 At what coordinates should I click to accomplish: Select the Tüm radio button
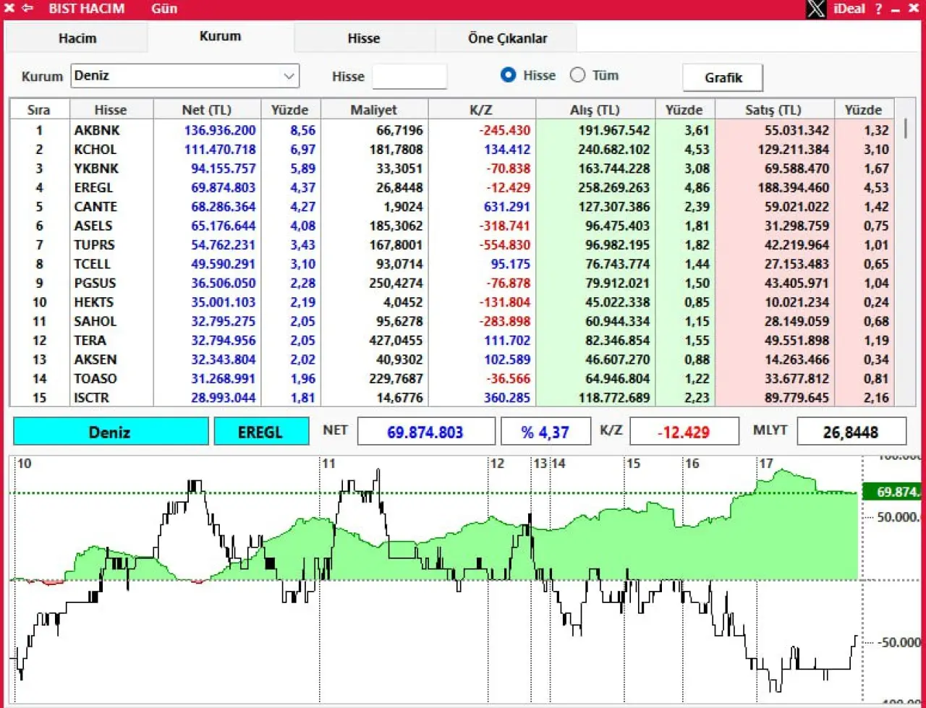(x=577, y=75)
